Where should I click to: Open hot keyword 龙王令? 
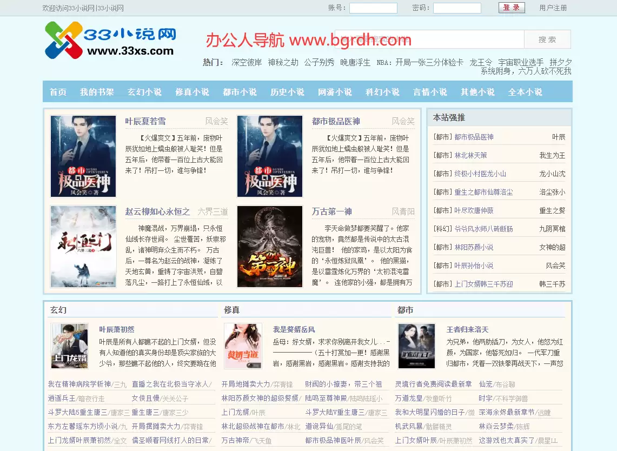pos(481,62)
